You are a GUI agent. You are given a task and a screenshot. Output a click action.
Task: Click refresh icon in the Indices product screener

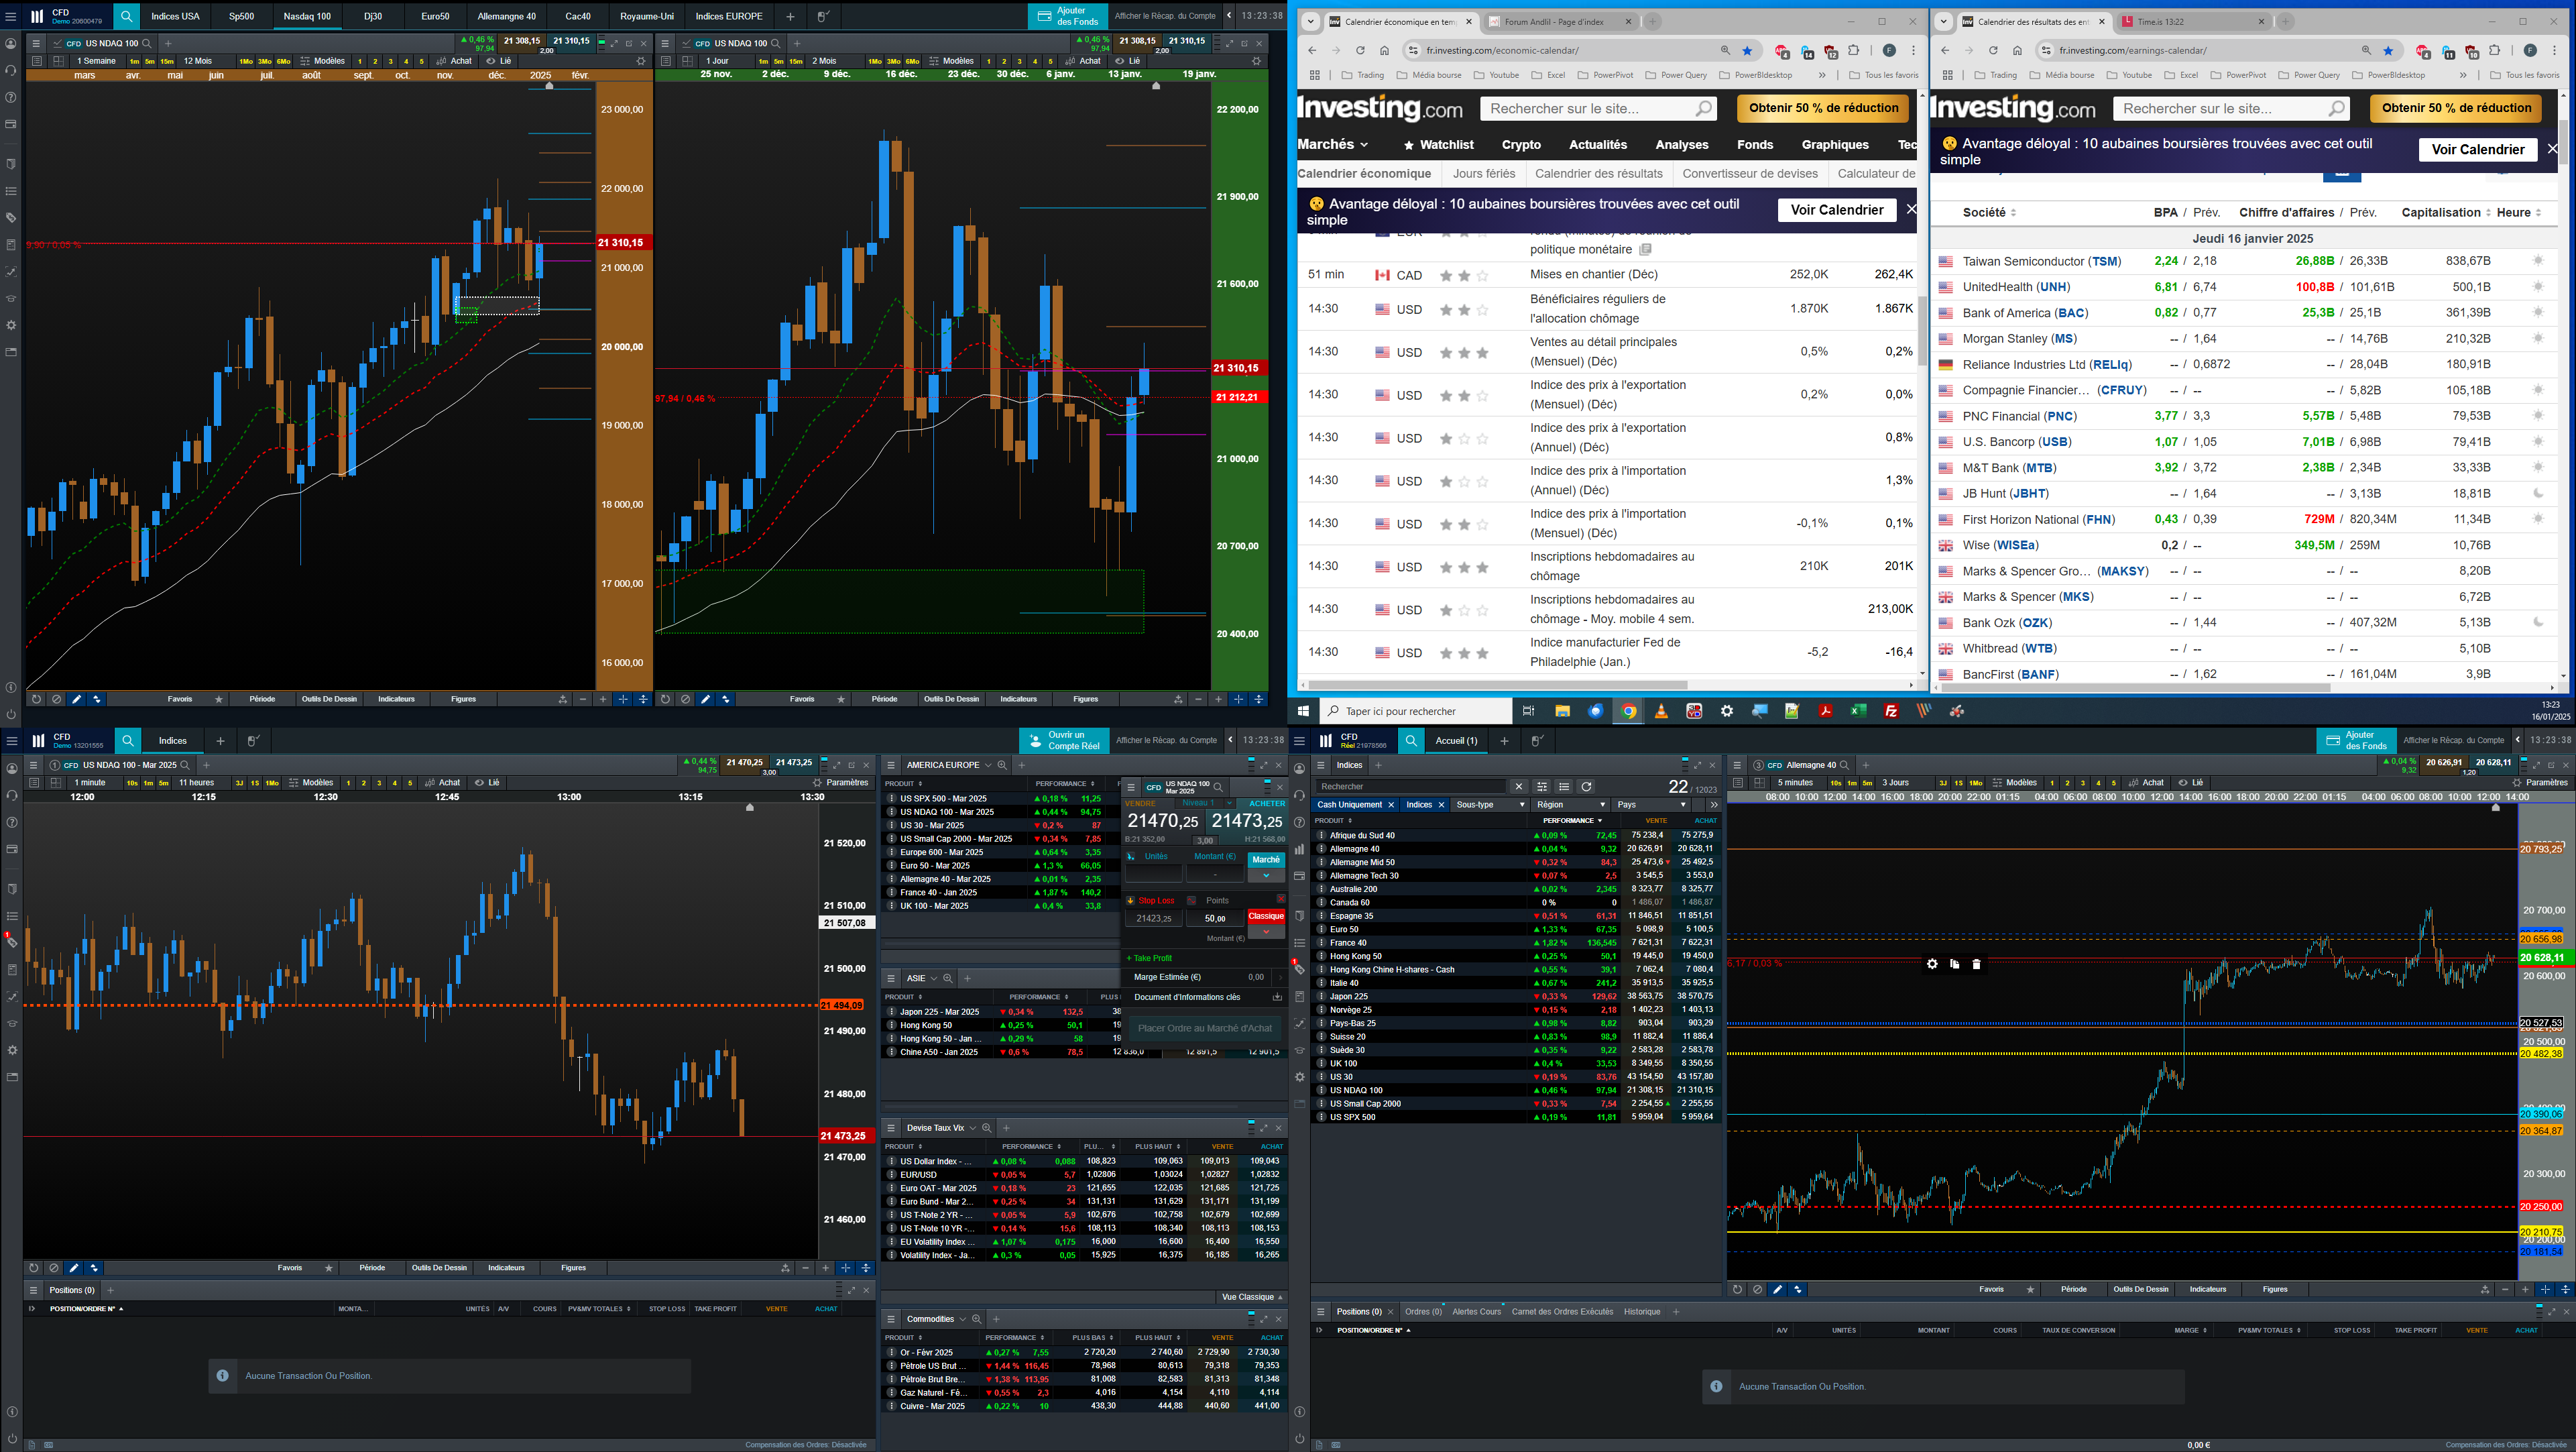tap(1586, 787)
